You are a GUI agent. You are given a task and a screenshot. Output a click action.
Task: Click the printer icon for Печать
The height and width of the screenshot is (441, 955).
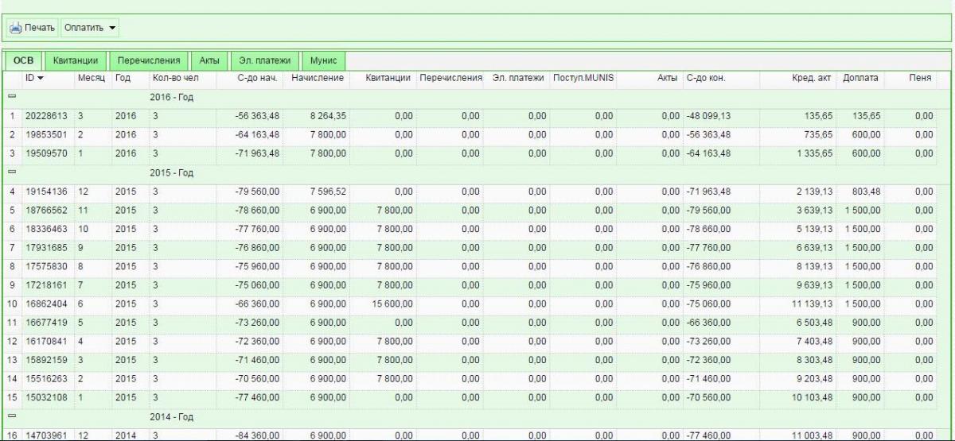point(15,28)
